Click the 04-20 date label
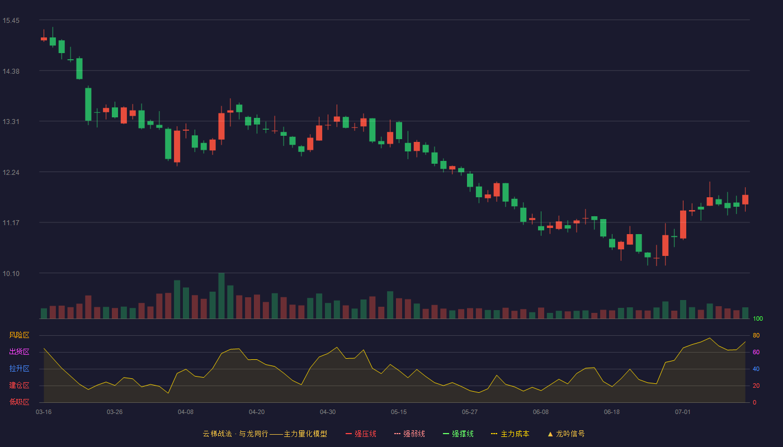This screenshot has width=783, height=447. pos(257,412)
